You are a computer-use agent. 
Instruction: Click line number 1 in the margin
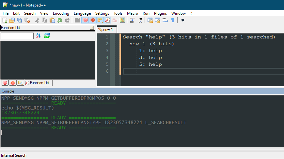(x=107, y=37)
